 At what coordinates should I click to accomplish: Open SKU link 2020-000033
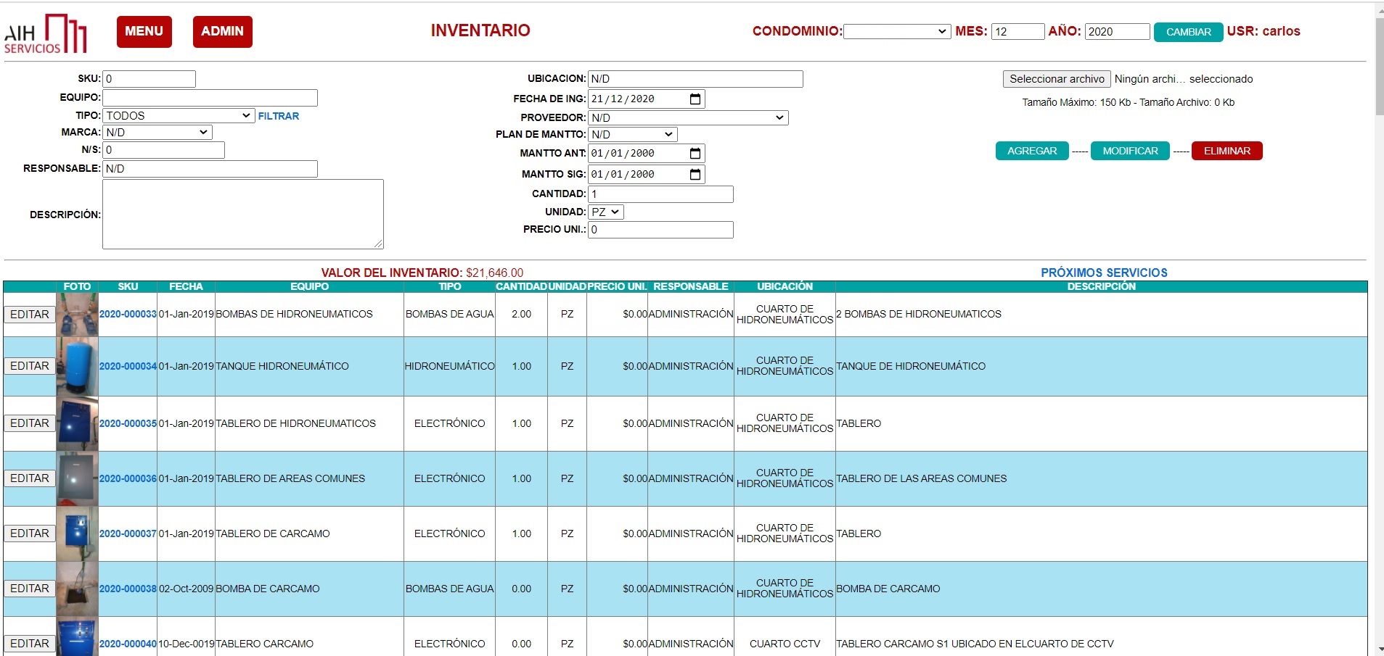pyautogui.click(x=128, y=314)
